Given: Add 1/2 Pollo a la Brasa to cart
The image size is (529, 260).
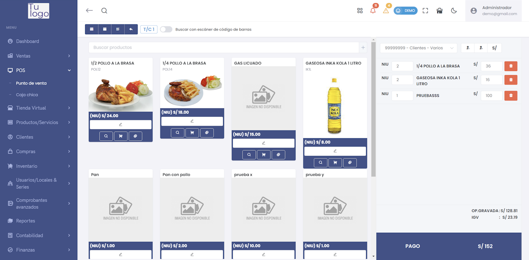Looking at the screenshot, I should (121, 136).
